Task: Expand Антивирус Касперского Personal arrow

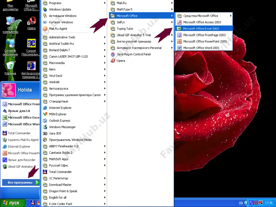Action: [x=172, y=48]
